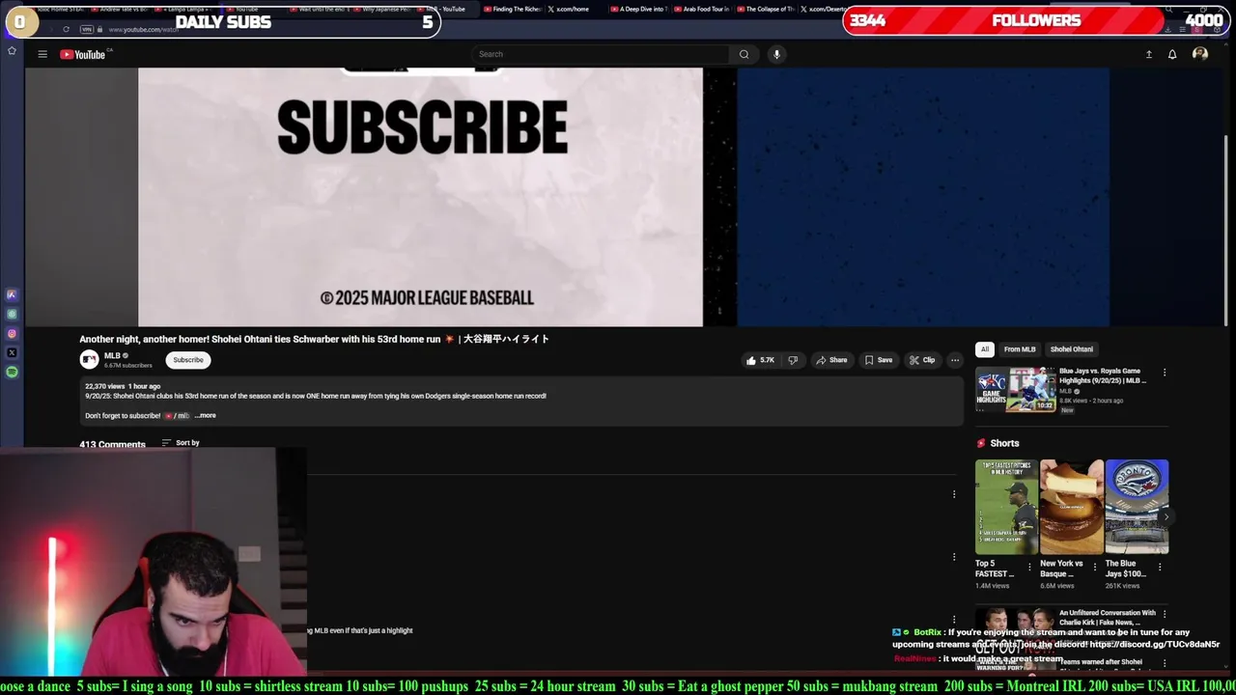Like the video with thumbs up
Viewport: 1236px width, 695px height.
[760, 360]
